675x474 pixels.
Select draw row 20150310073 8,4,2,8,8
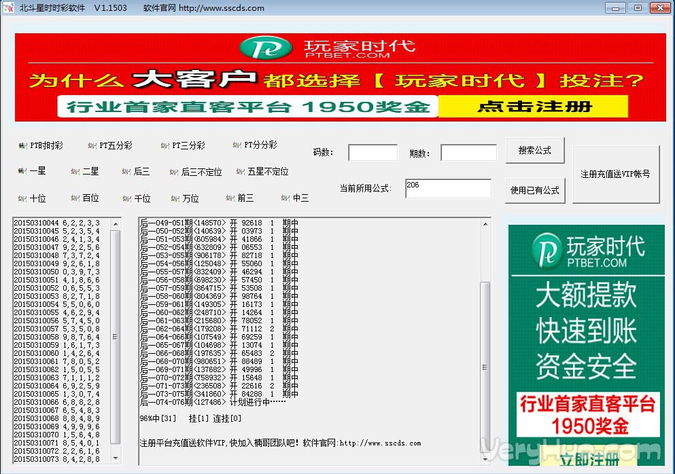[x=57, y=459]
